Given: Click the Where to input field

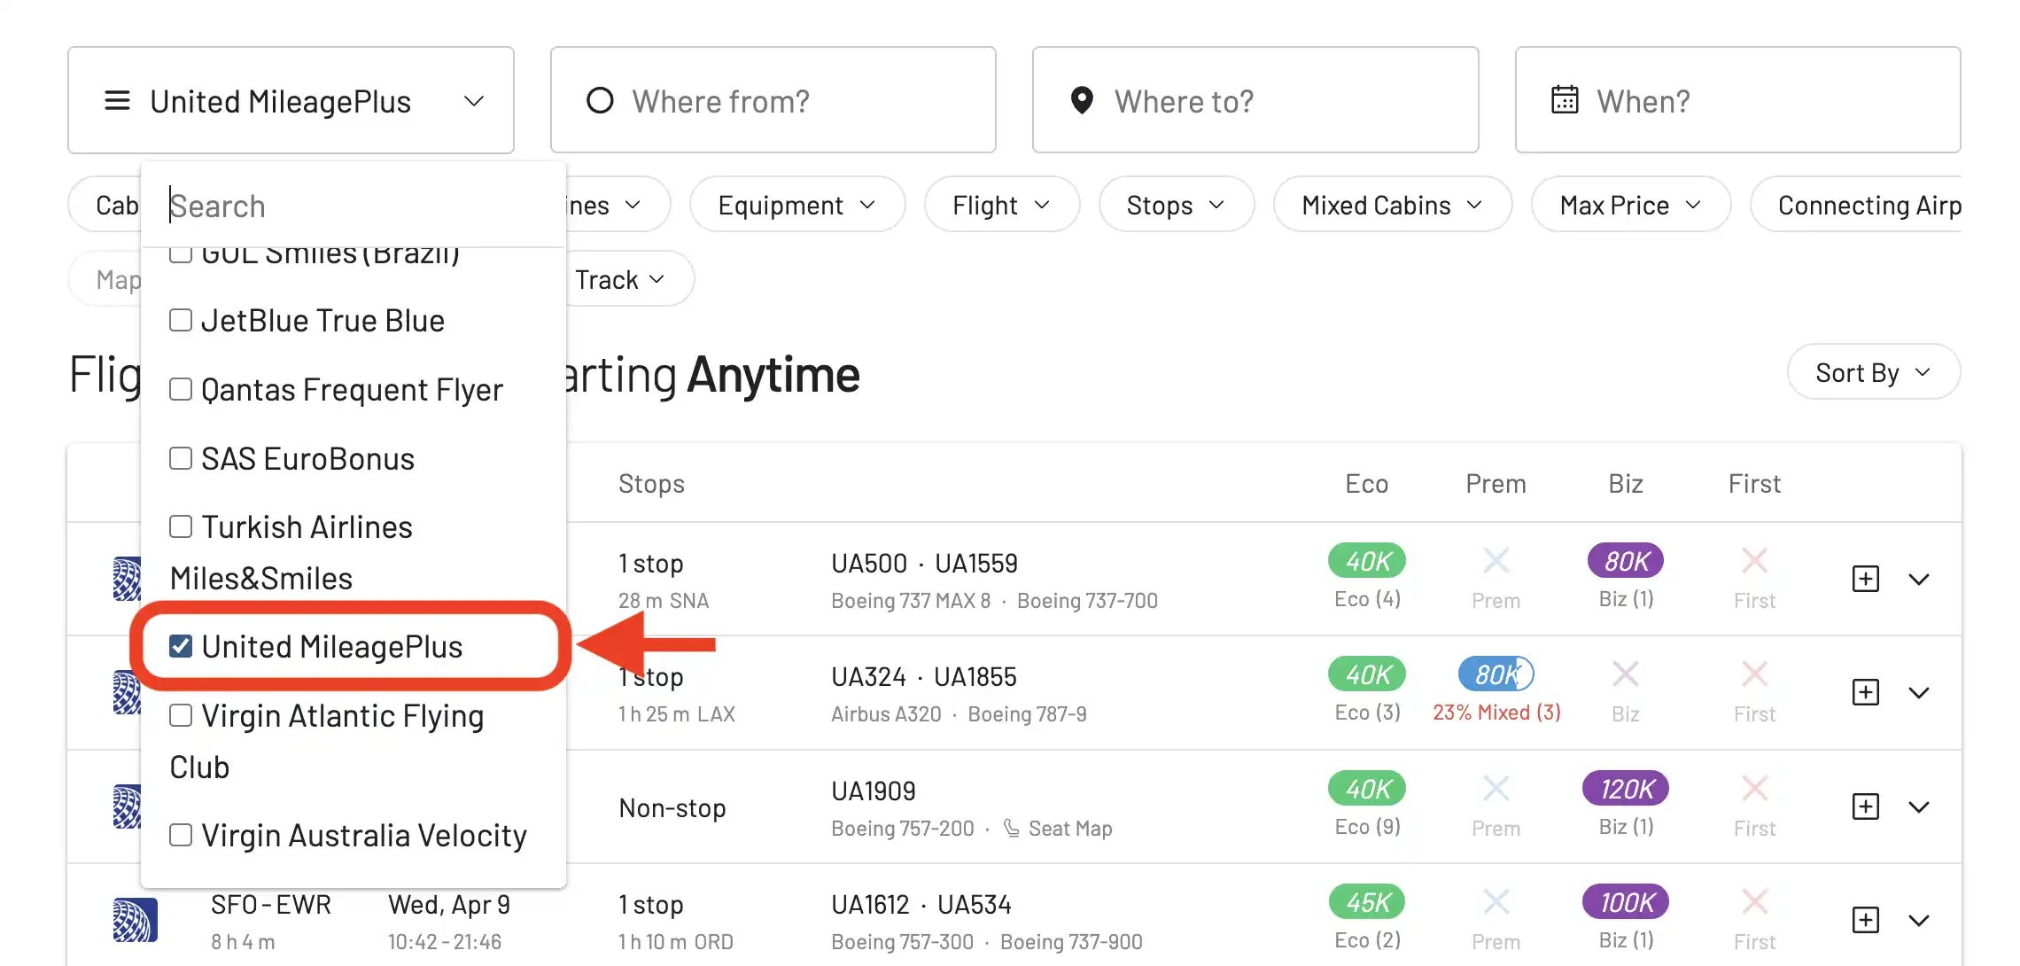Looking at the screenshot, I should (1255, 100).
